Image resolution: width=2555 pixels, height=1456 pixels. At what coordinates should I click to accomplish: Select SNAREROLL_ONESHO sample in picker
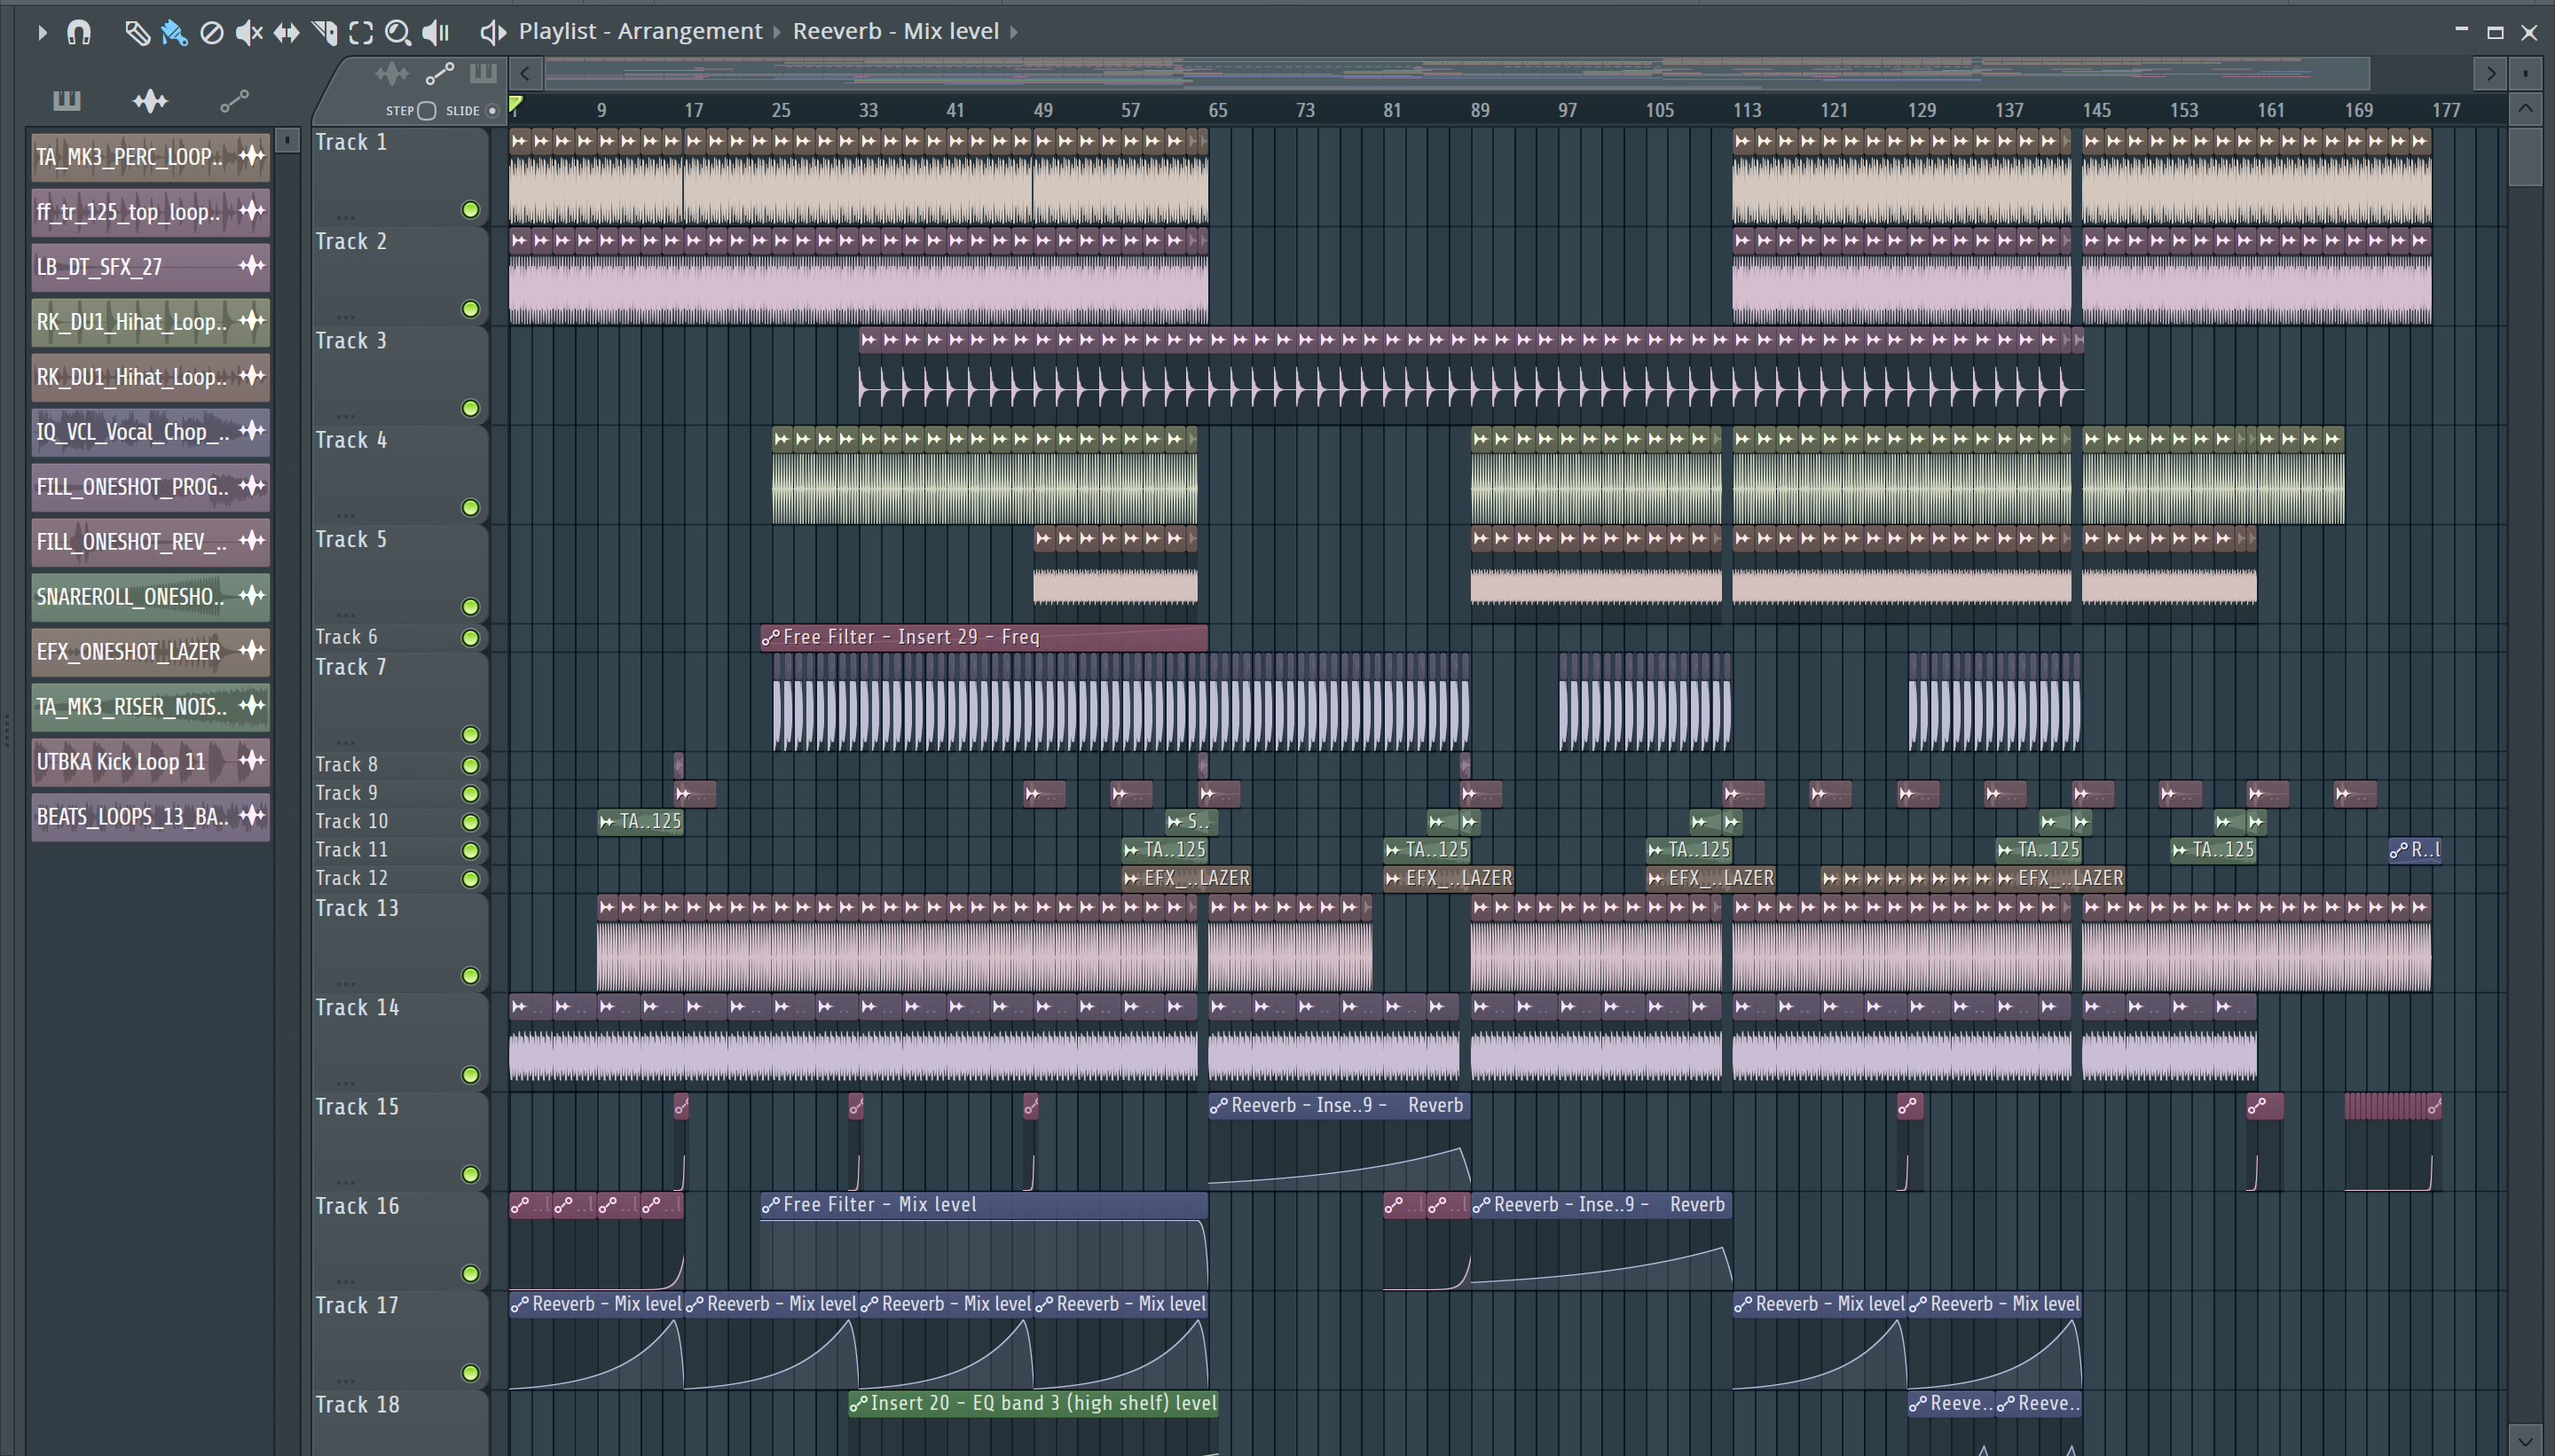(150, 596)
